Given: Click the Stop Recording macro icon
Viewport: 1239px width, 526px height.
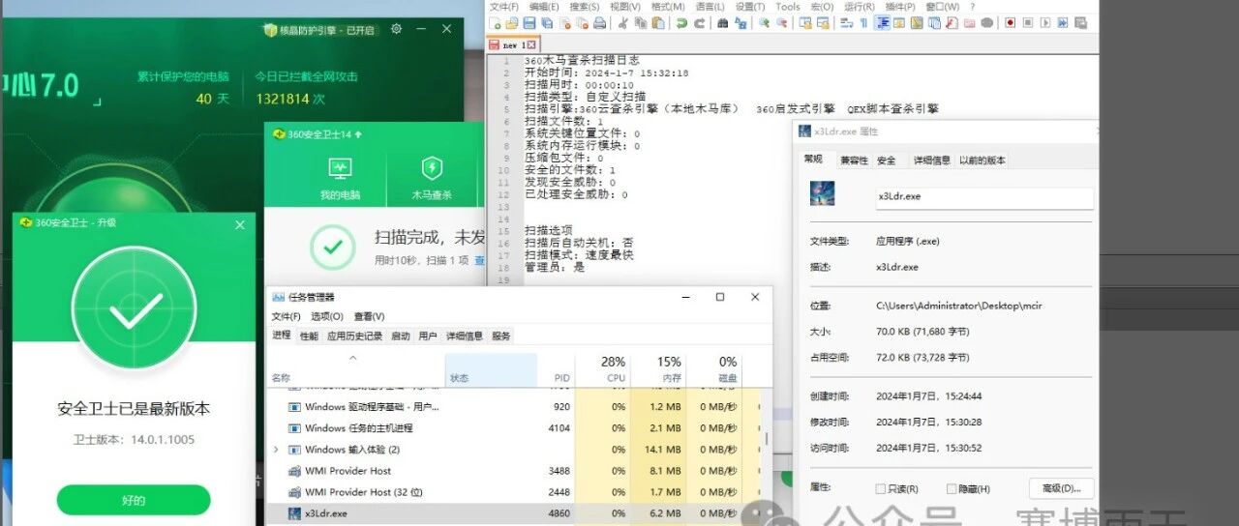Looking at the screenshot, I should [1027, 22].
